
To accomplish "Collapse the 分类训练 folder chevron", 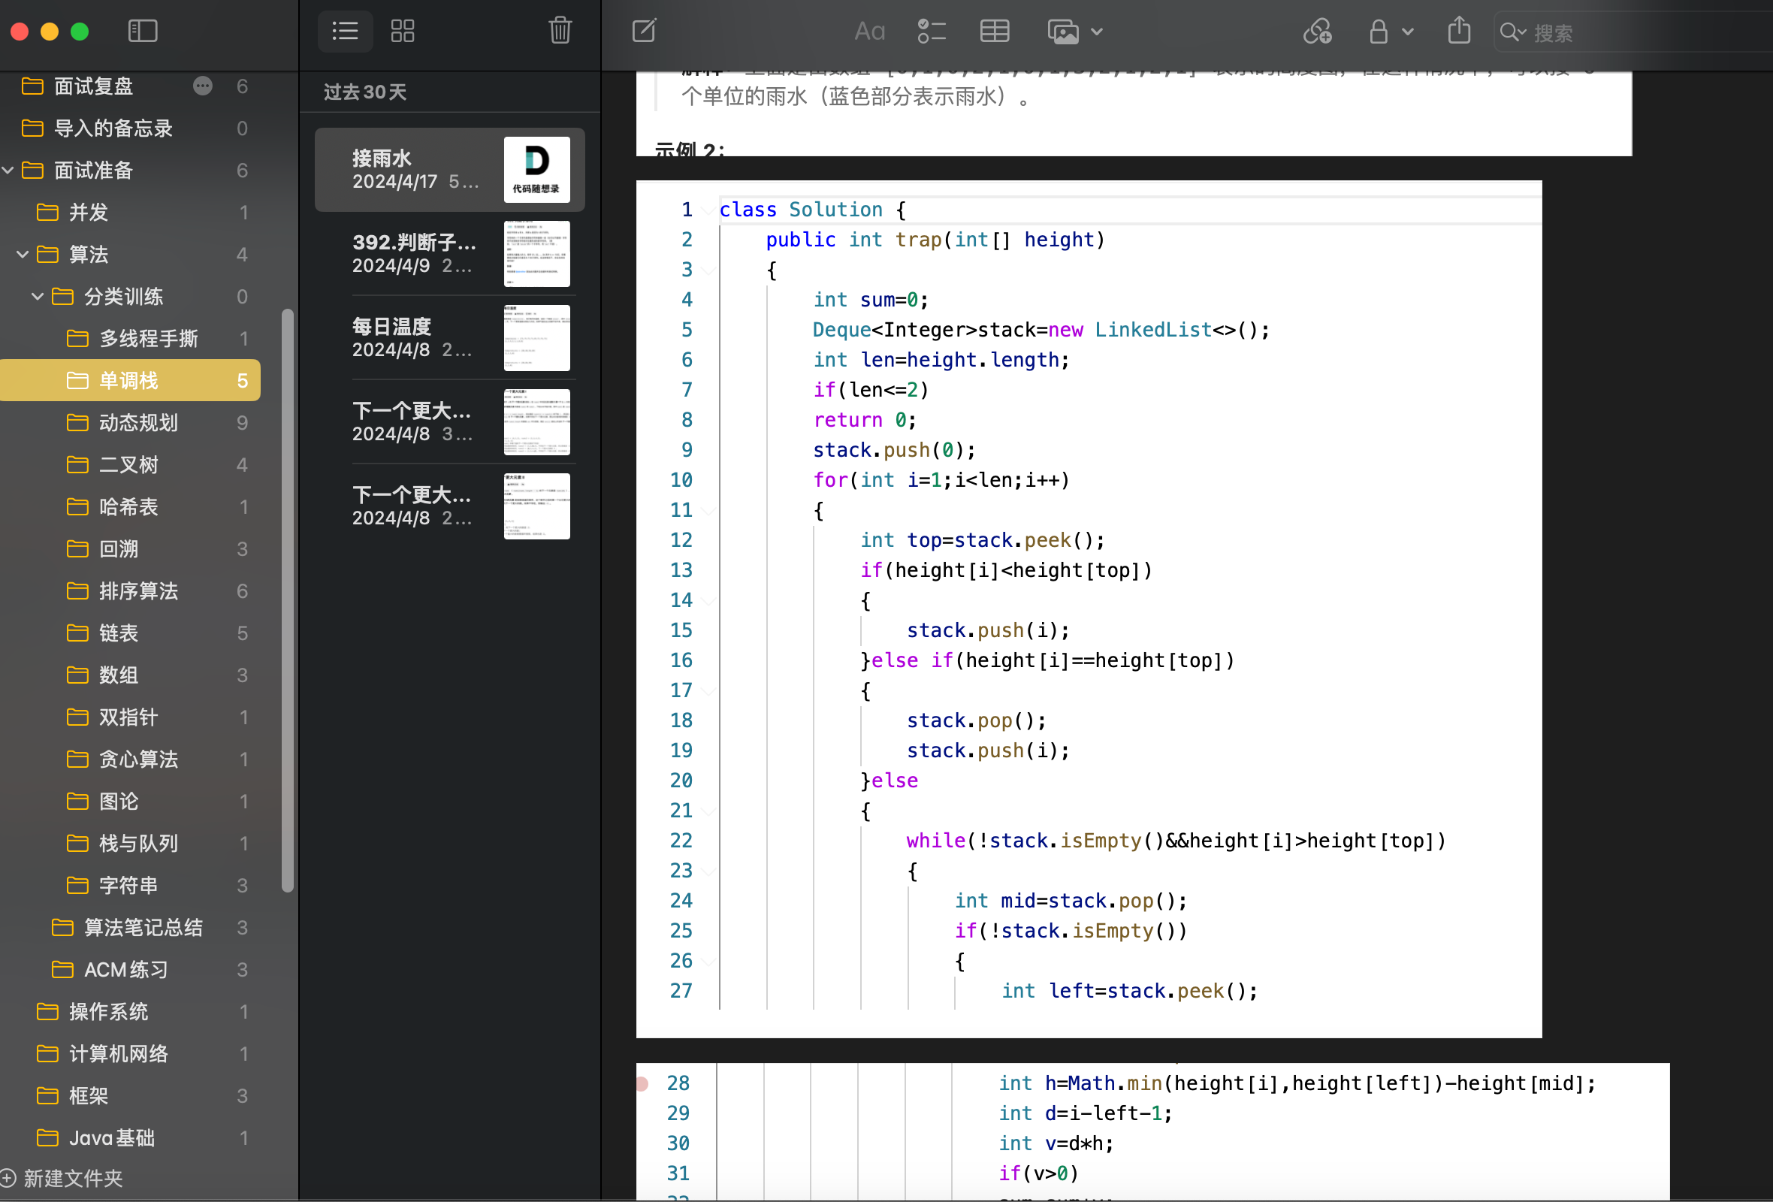I will click(38, 296).
